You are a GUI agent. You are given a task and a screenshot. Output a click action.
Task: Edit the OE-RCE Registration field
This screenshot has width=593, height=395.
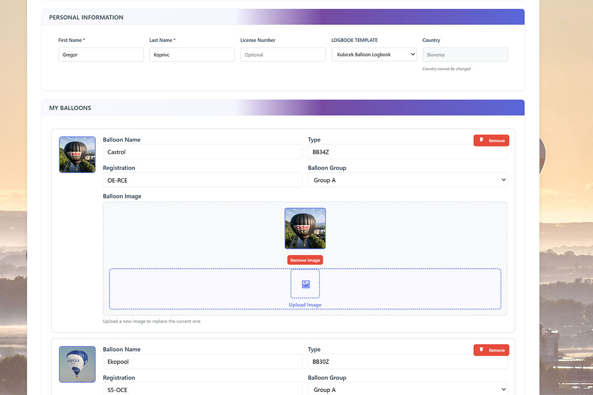point(202,180)
